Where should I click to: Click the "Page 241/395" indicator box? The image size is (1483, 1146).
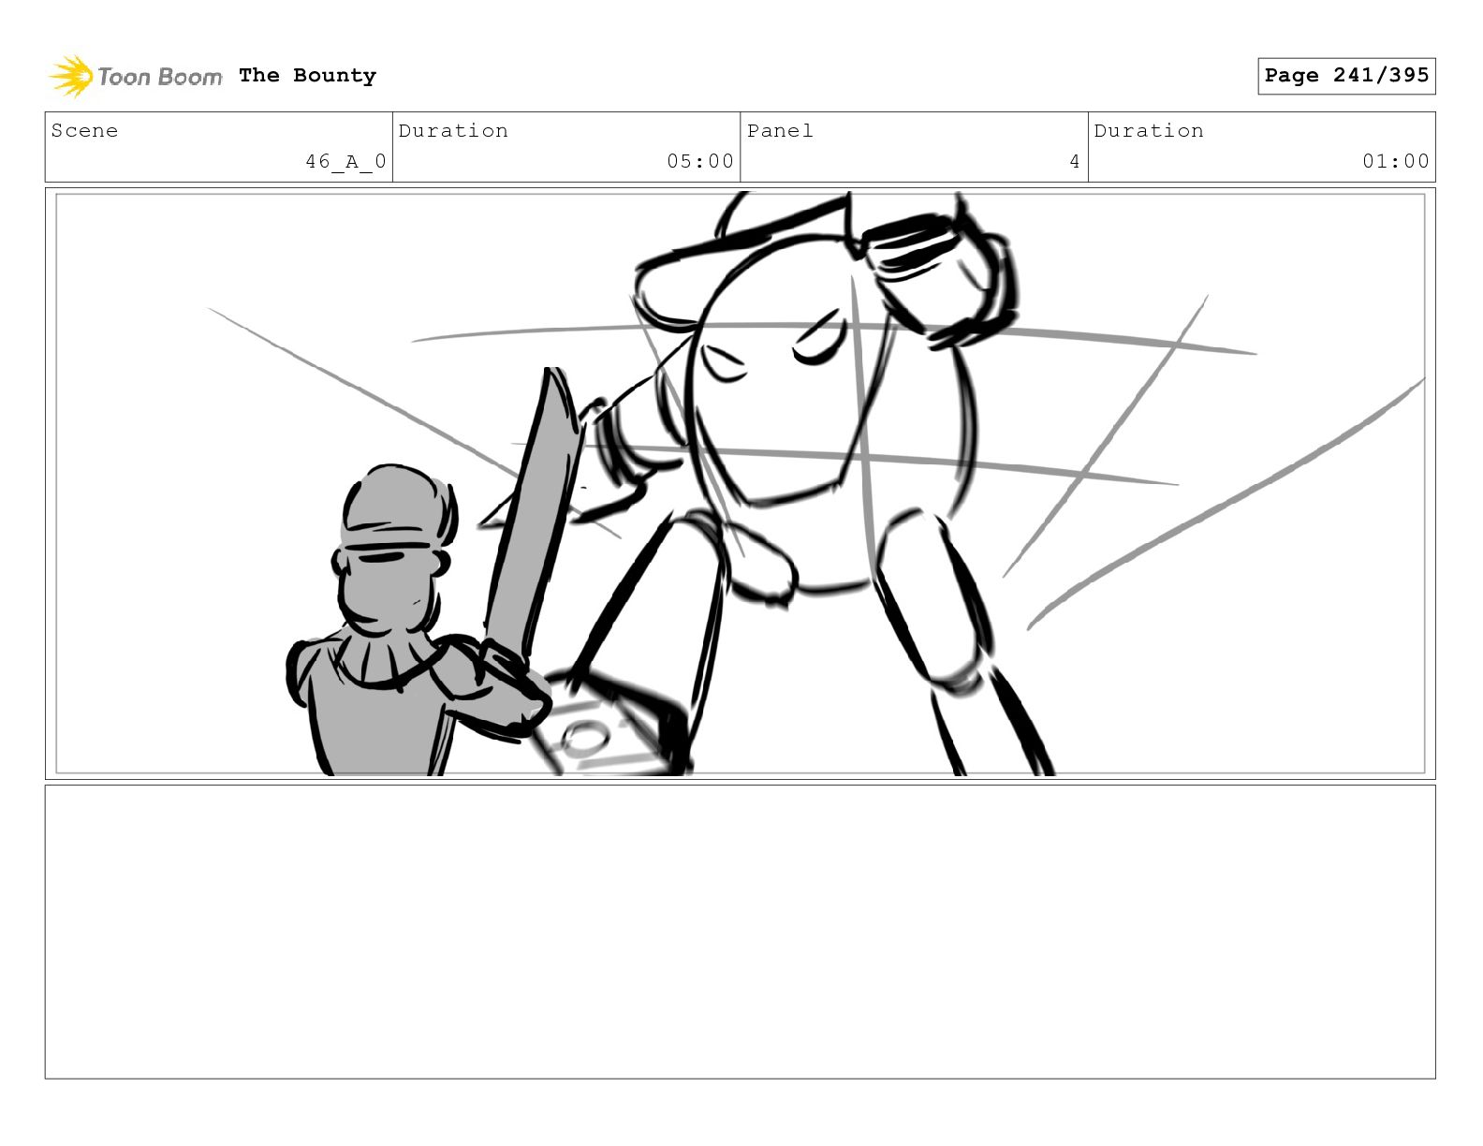1346,76
